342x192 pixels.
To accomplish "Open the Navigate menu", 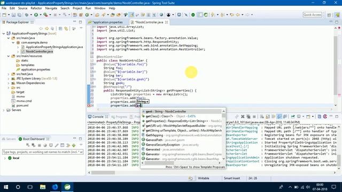I will click(x=51, y=9).
